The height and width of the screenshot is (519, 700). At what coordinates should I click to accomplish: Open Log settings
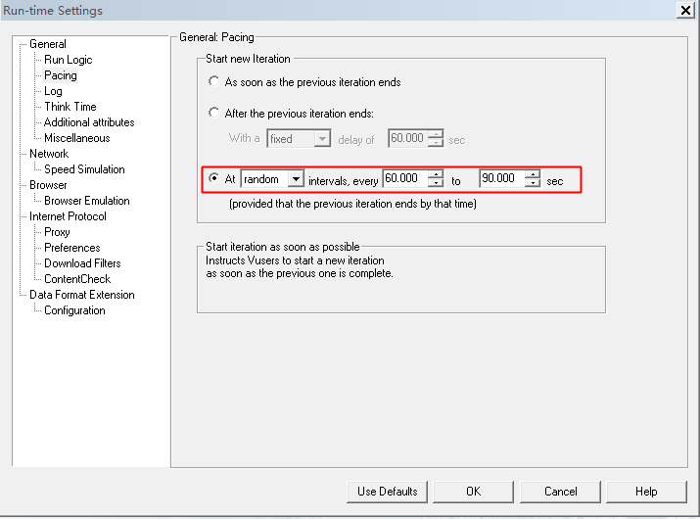(x=53, y=91)
